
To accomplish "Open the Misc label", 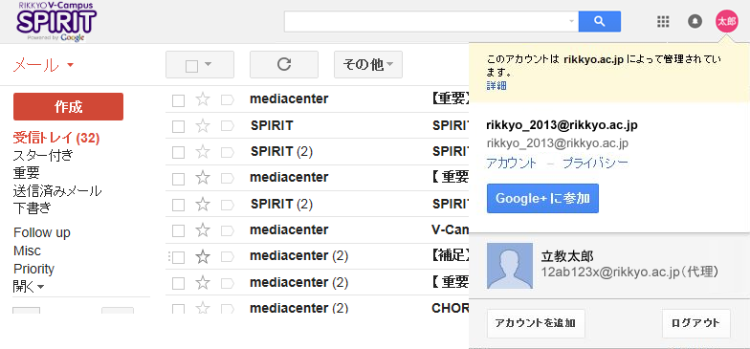I will 27,251.
